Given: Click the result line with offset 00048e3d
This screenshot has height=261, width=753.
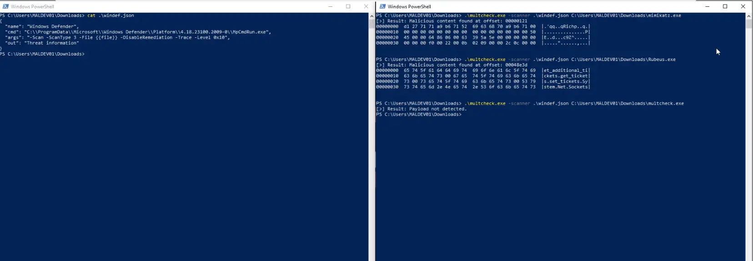Looking at the screenshot, I should click(452, 65).
